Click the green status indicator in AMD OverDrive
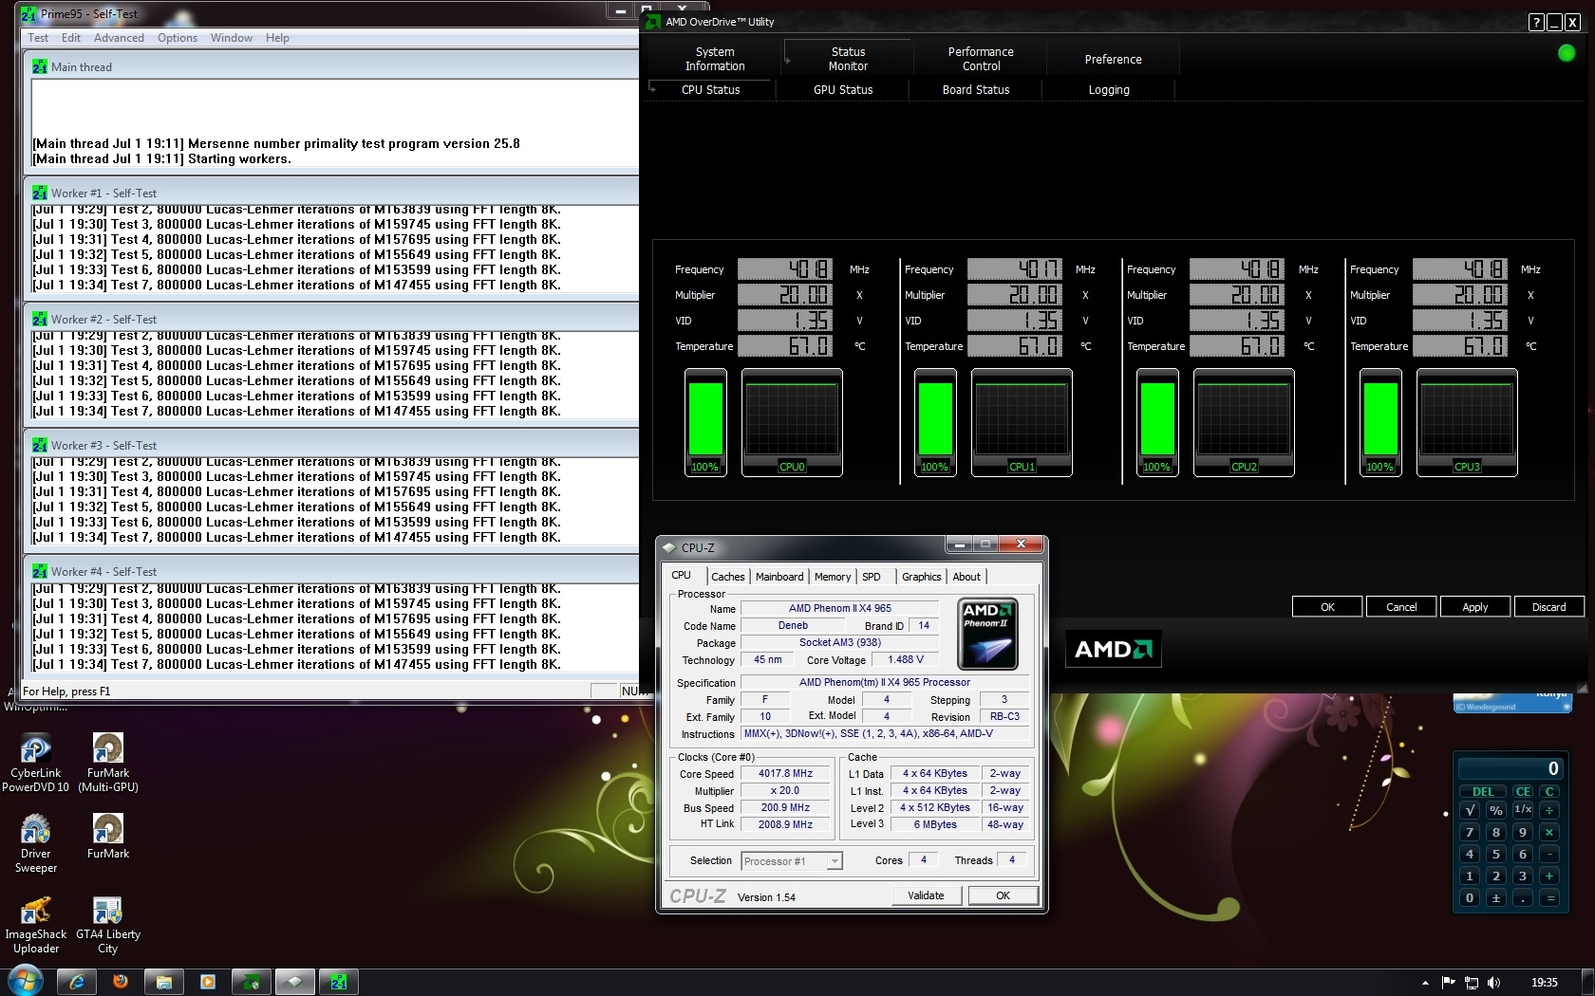 [x=1567, y=53]
